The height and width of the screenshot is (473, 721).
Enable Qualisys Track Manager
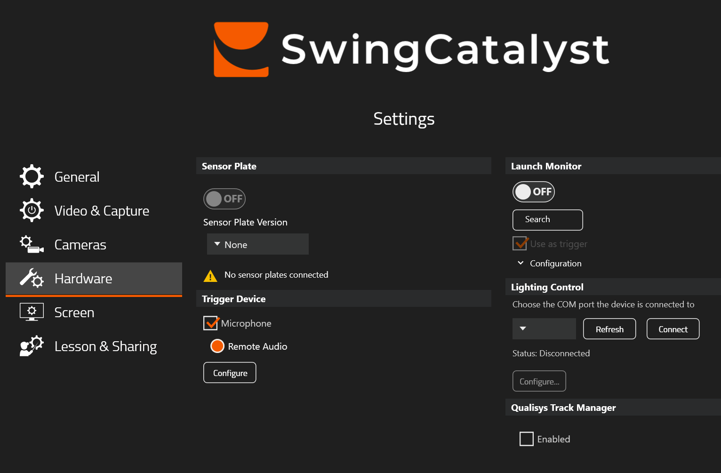(x=527, y=439)
